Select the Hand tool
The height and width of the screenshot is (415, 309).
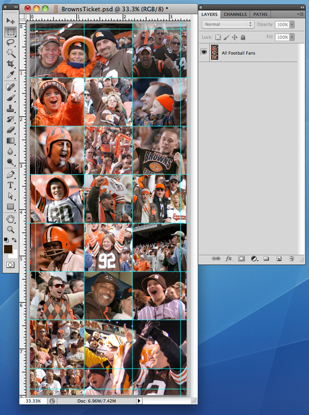click(x=11, y=219)
